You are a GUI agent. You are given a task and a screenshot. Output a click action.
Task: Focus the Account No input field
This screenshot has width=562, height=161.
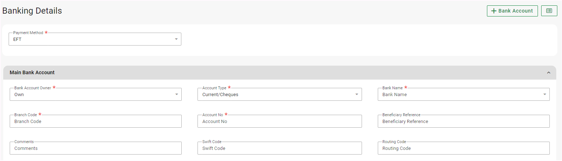coord(279,122)
